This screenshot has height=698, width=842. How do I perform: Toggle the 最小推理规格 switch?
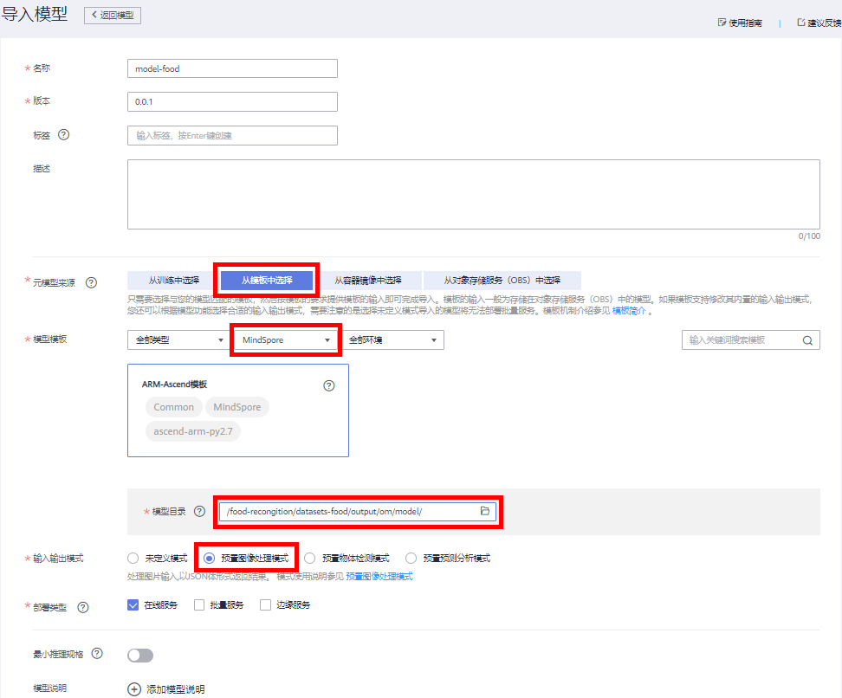pyautogui.click(x=140, y=656)
